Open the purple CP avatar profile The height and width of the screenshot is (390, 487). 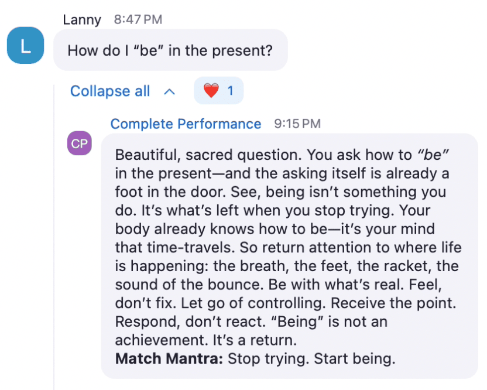(80, 143)
